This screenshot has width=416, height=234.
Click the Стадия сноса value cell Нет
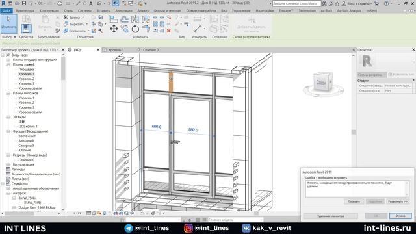[x=398, y=91]
